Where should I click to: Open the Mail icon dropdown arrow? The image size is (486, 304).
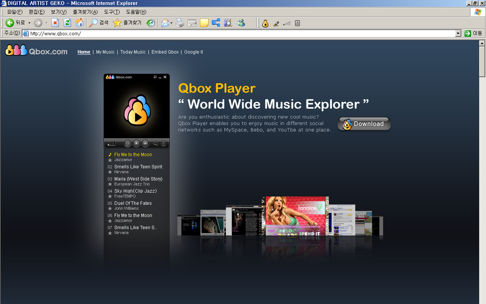pyautogui.click(x=171, y=23)
